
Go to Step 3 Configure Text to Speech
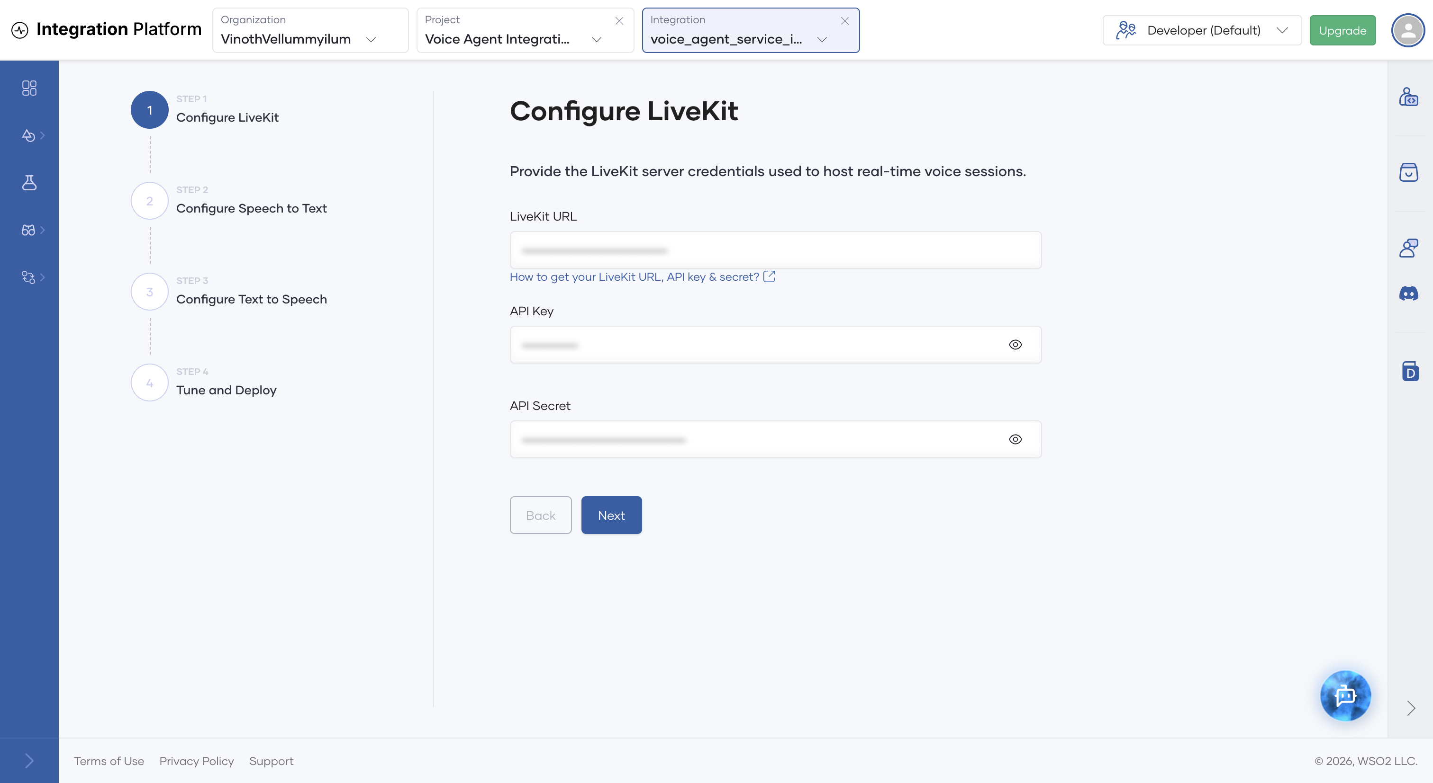pos(228,292)
